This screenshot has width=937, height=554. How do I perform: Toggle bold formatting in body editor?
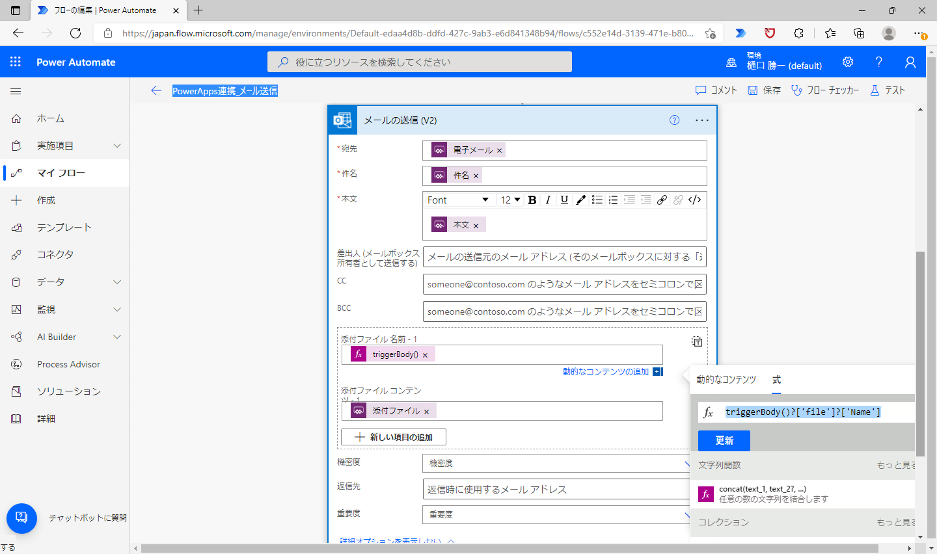[x=532, y=200]
